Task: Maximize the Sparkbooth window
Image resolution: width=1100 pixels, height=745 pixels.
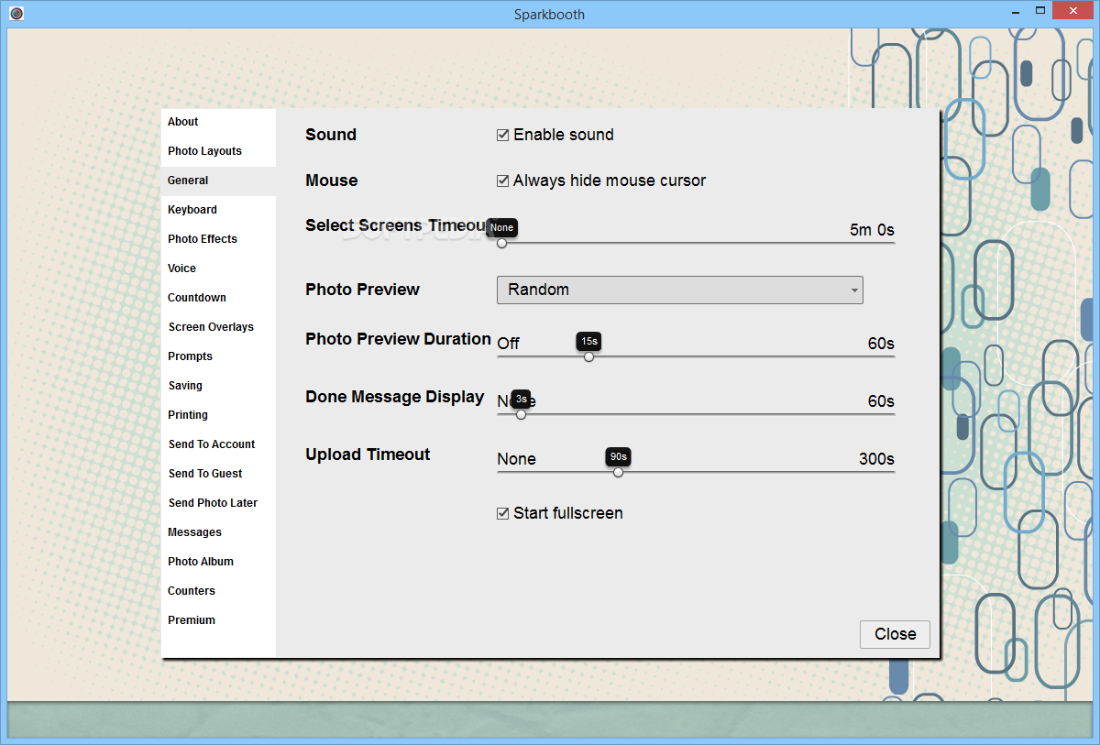Action: click(1040, 11)
